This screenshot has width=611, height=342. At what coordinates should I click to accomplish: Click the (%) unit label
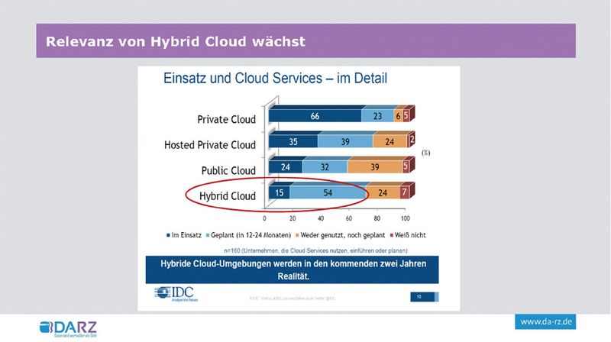point(426,153)
